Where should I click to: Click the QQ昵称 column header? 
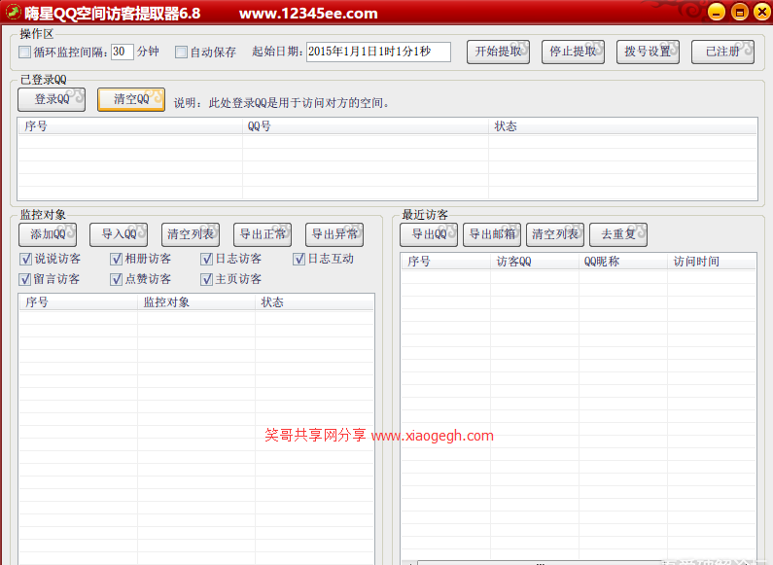[623, 262]
